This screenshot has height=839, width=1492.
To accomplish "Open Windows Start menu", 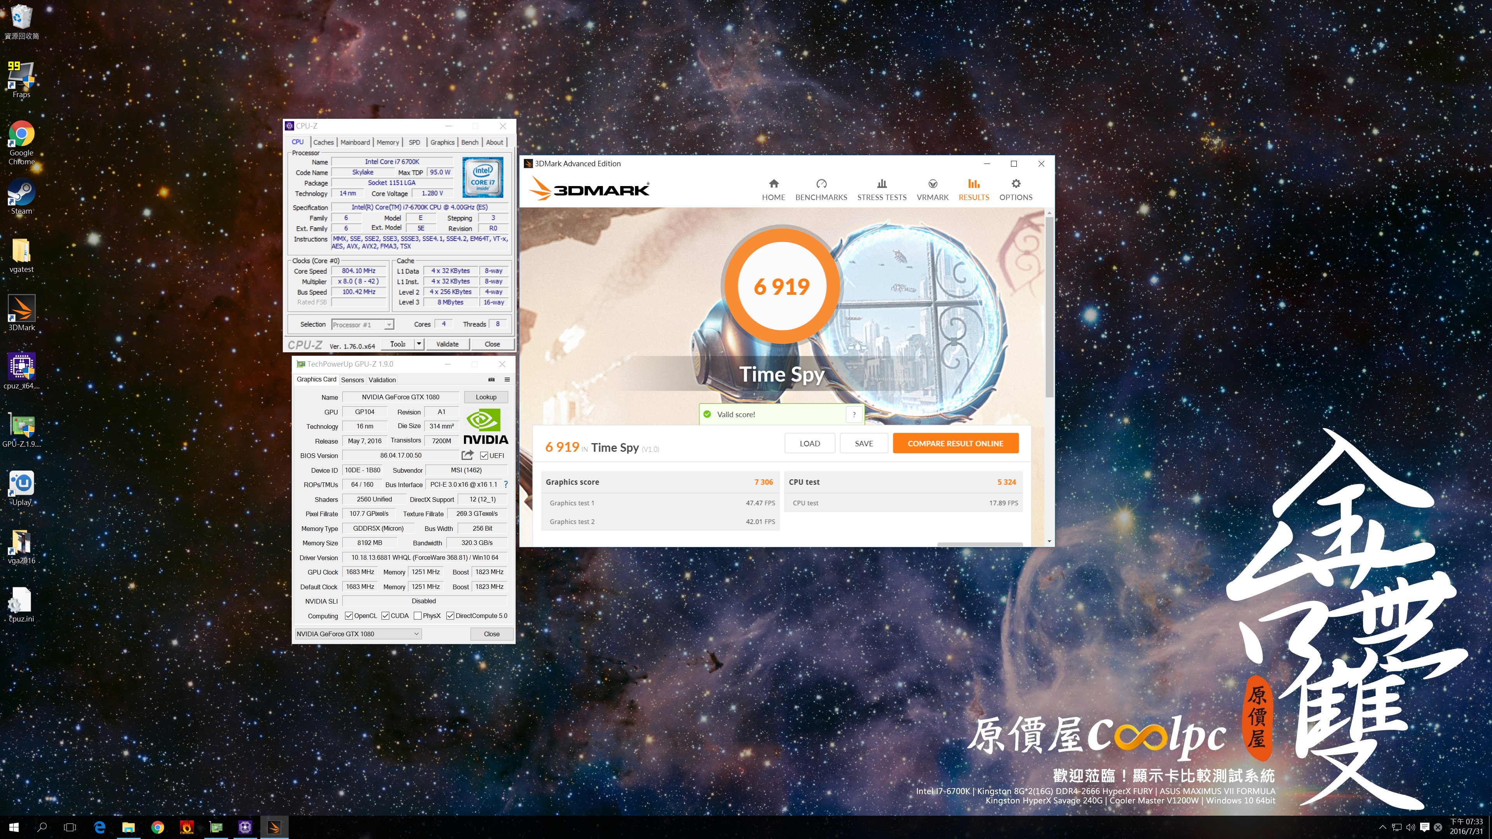I will coord(14,827).
